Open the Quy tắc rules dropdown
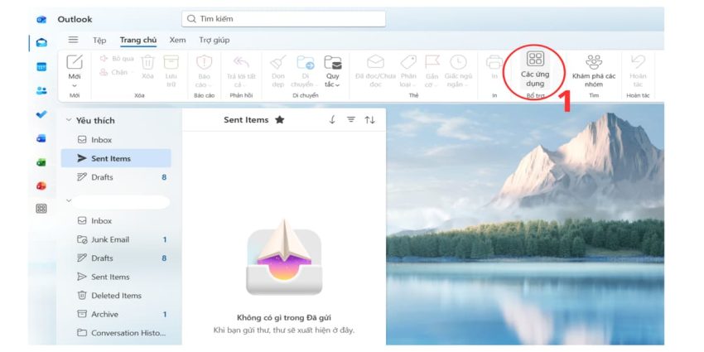 [333, 71]
